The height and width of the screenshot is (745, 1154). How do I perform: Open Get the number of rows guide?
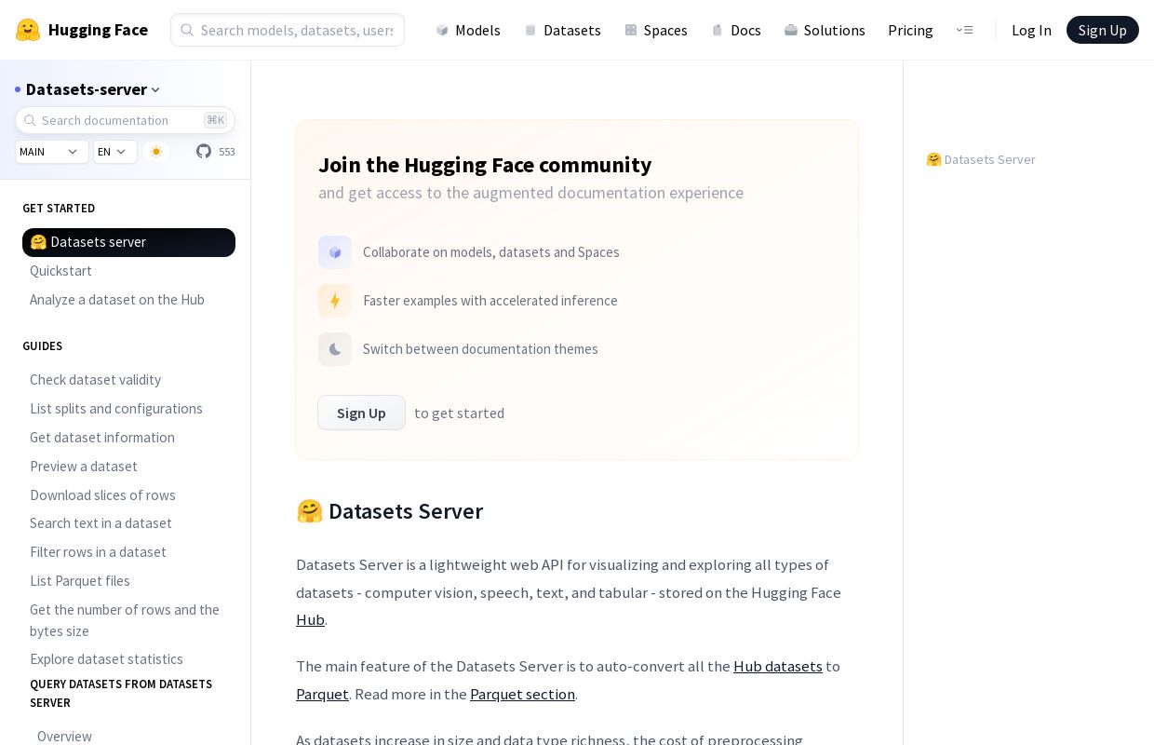click(125, 620)
